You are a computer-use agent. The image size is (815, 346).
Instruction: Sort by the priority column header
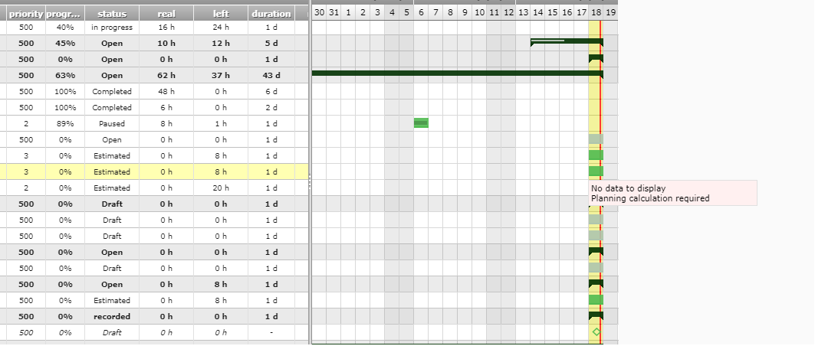(26, 13)
